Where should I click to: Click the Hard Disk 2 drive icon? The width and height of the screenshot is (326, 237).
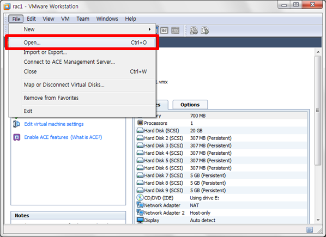(x=140, y=138)
